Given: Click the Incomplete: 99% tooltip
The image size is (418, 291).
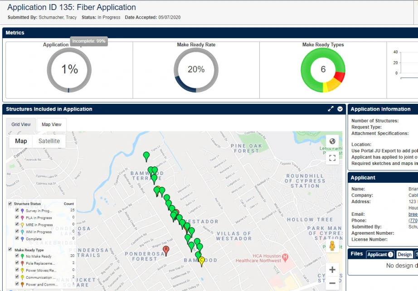Looking at the screenshot, I should tap(89, 41).
